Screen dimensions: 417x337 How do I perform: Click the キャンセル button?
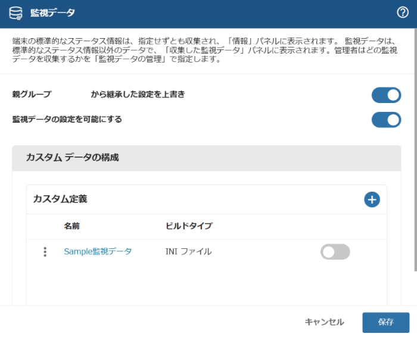coord(324,322)
